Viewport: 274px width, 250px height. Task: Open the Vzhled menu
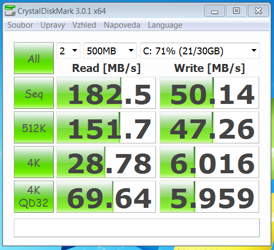click(84, 25)
